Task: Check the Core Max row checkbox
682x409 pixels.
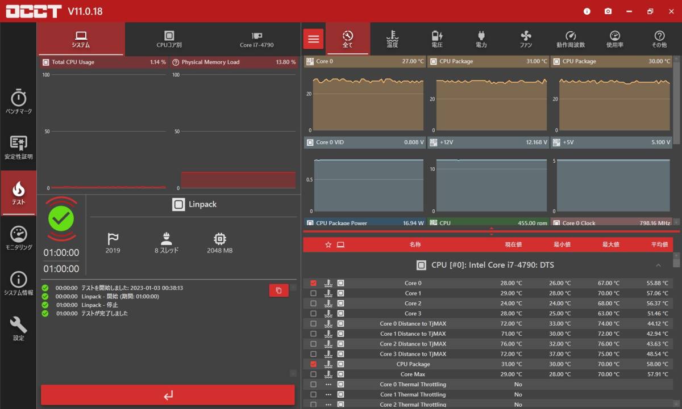Action: (x=313, y=374)
